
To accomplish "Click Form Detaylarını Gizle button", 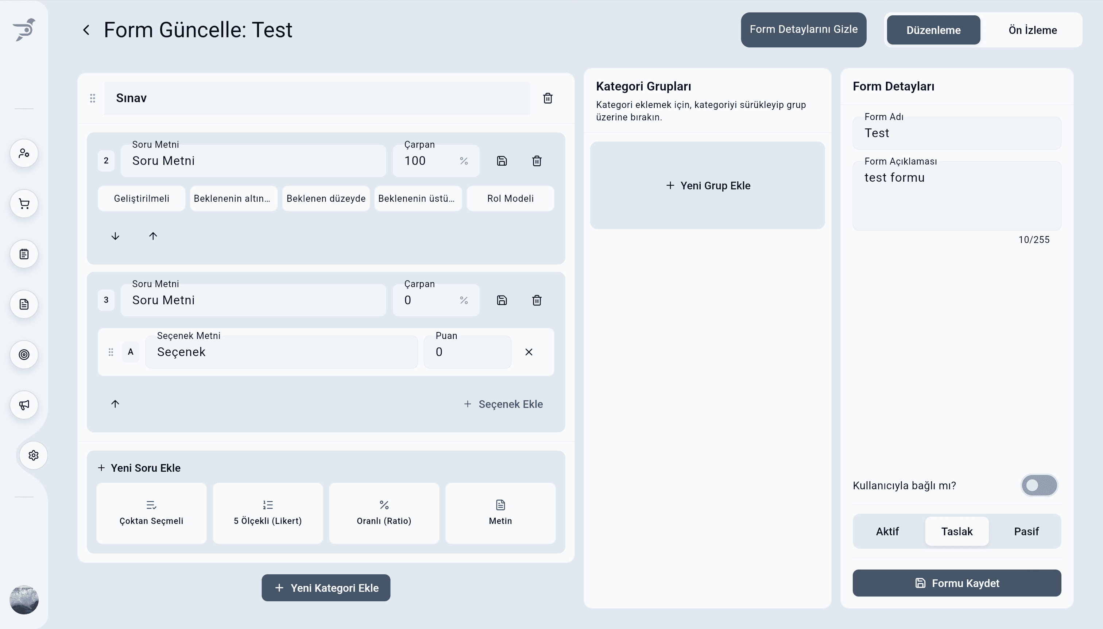I will pos(803,30).
